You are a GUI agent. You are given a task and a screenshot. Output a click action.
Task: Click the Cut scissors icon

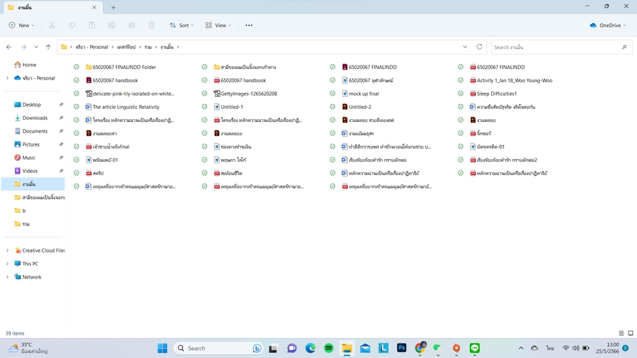52,25
